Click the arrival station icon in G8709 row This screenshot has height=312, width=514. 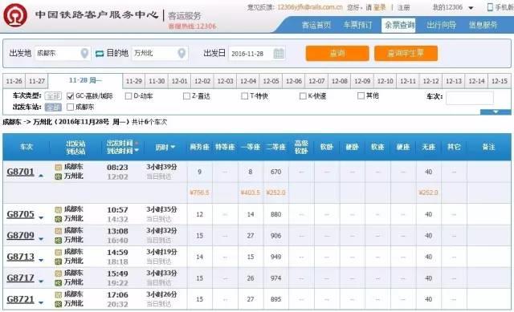[59, 241]
